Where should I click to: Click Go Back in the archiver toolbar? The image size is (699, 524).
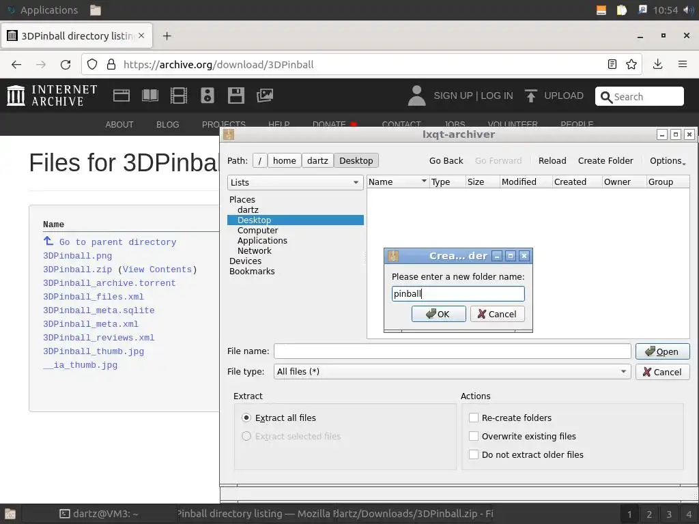pos(446,161)
